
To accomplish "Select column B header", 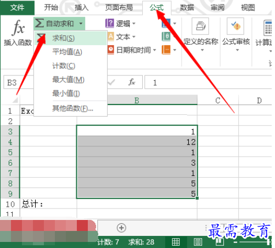I will [x=137, y=100].
